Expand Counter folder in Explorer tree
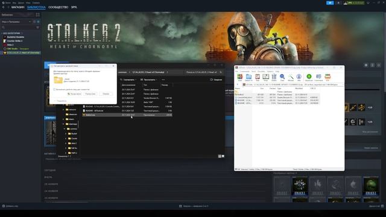This screenshot has width=386, height=217. tap(66, 139)
